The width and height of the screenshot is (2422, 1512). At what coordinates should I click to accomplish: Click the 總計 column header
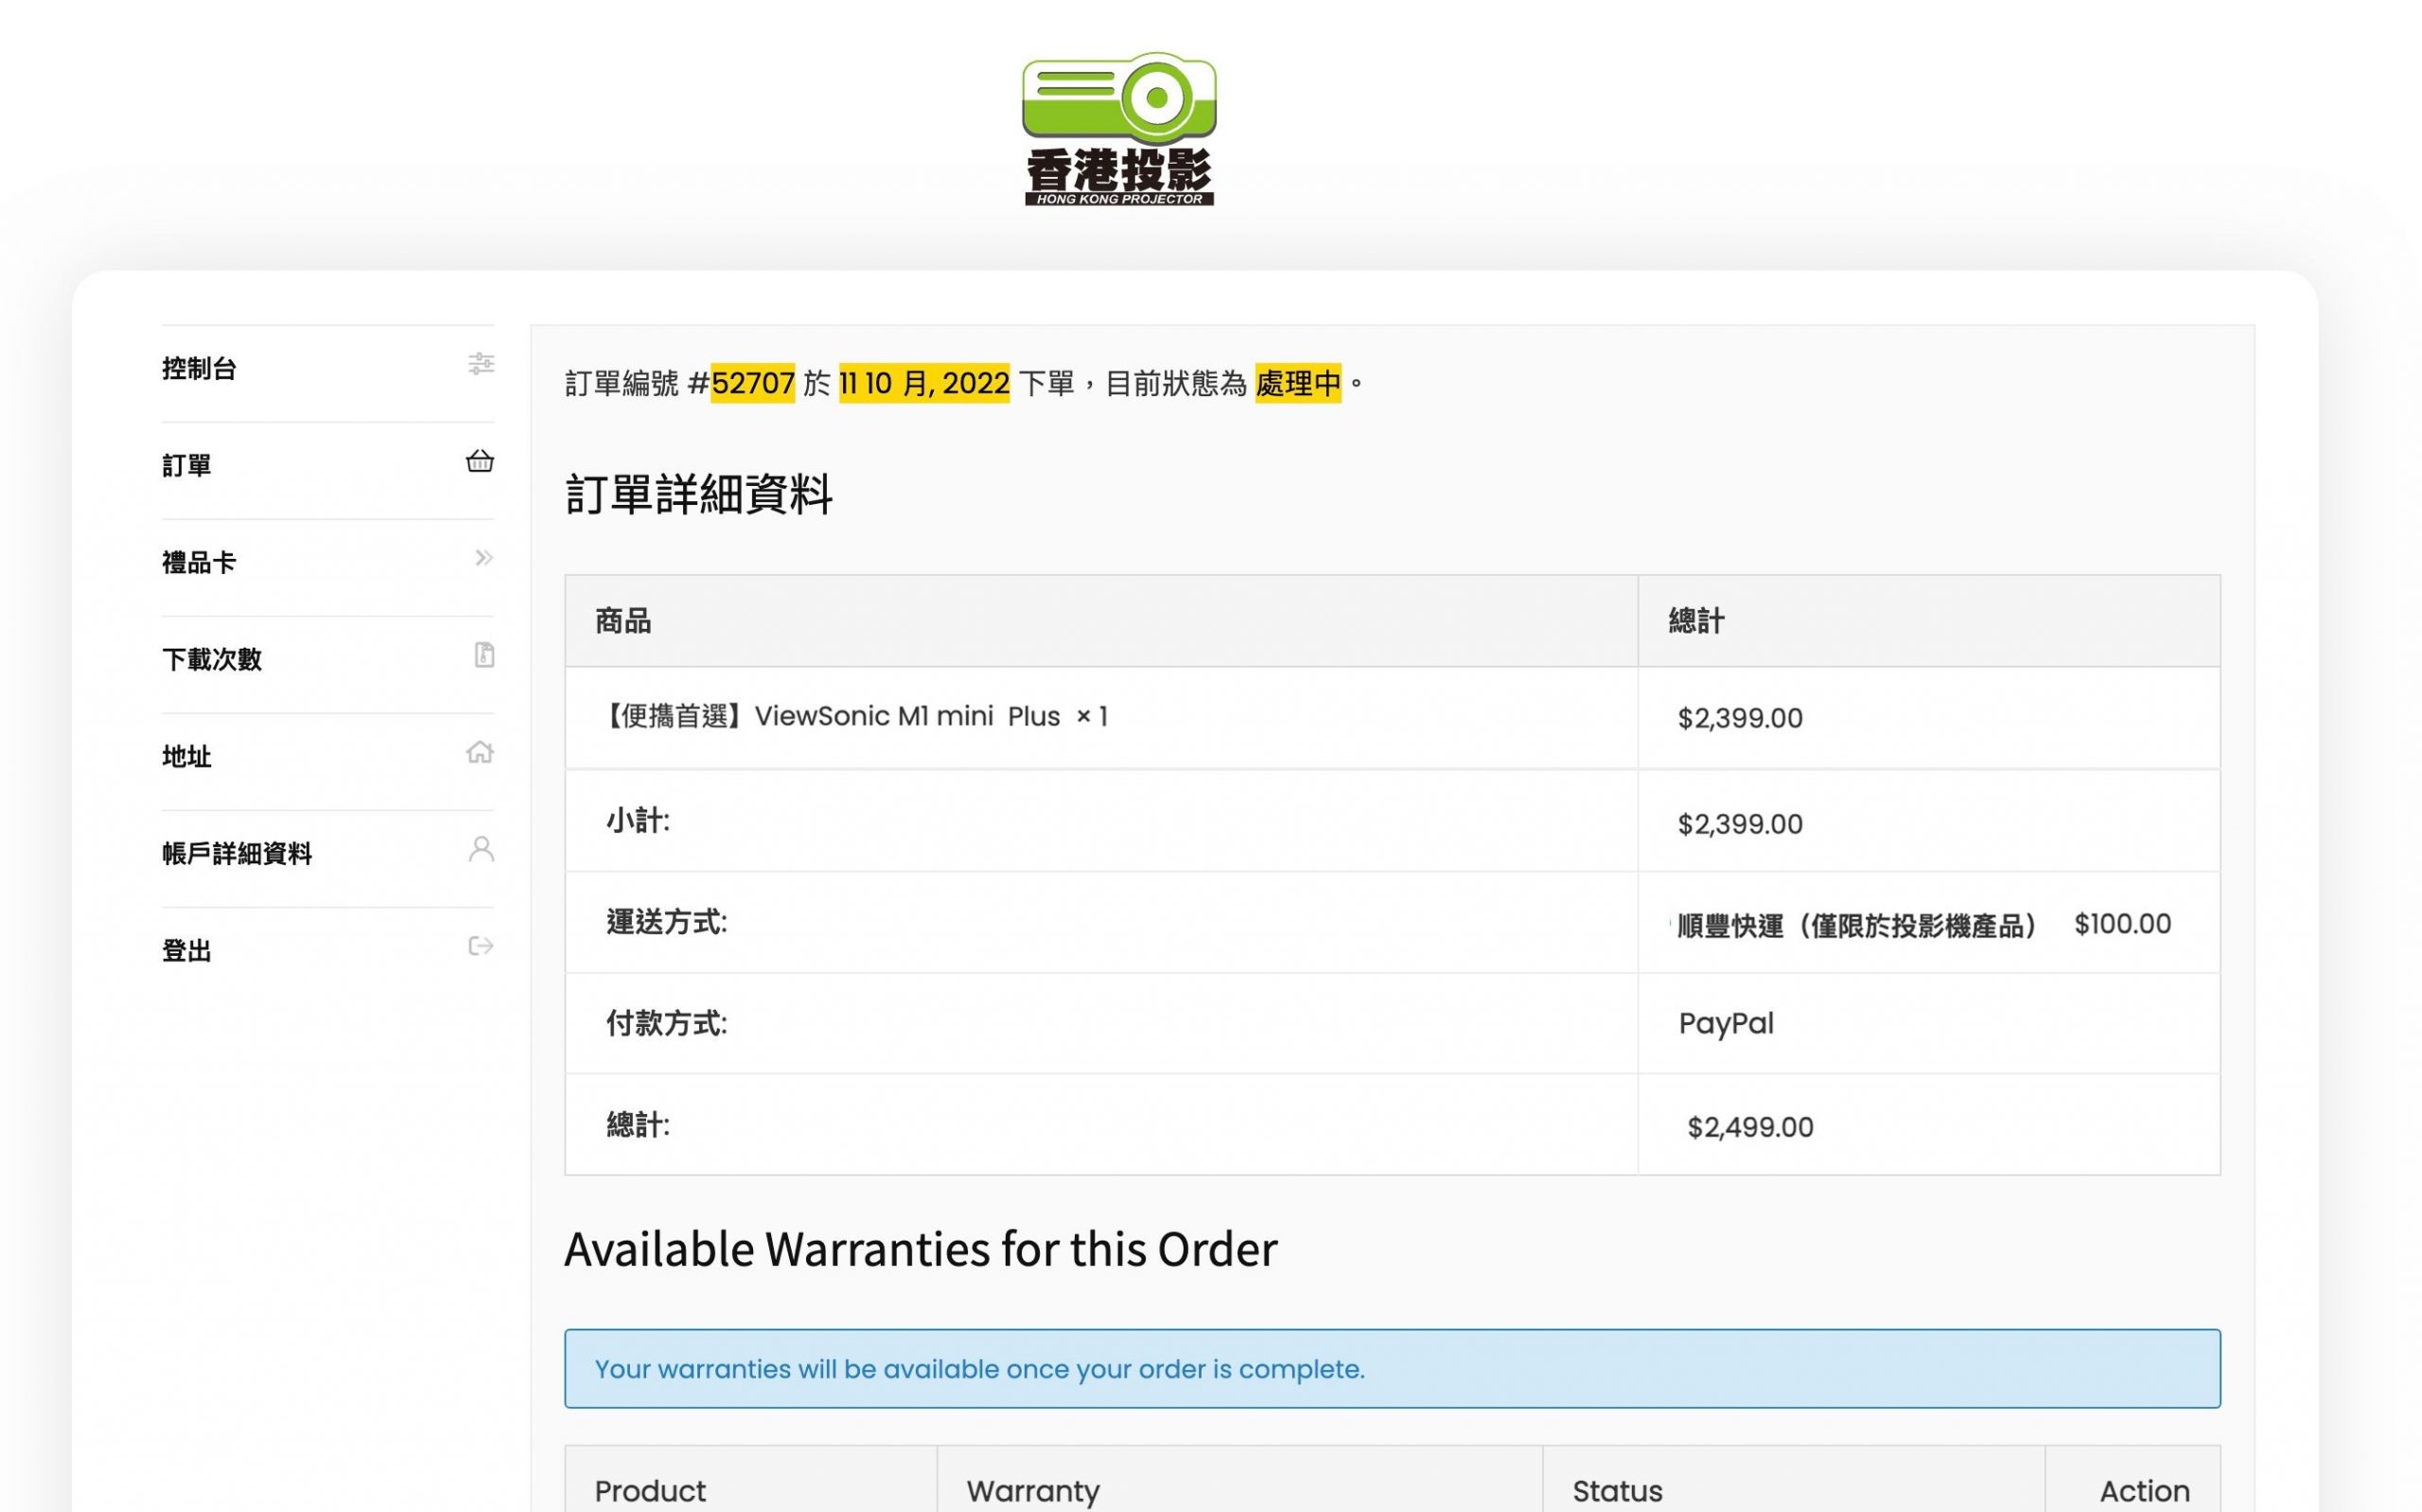click(x=1696, y=621)
